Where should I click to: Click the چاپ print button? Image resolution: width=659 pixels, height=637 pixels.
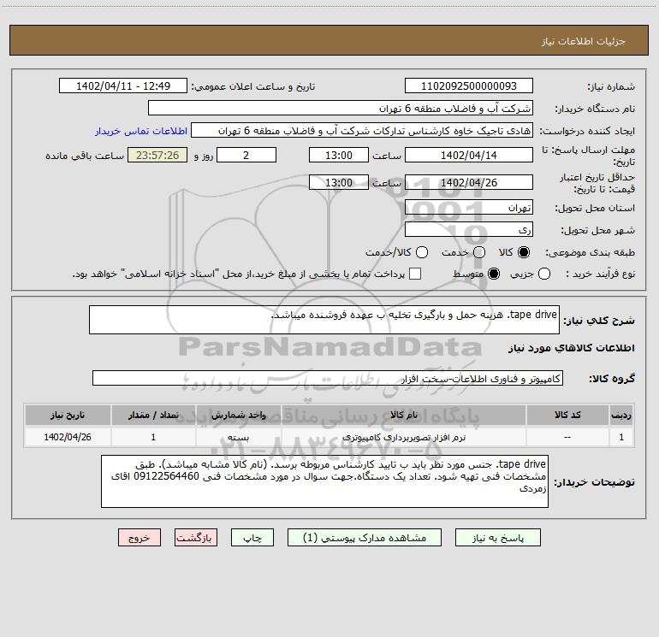[x=252, y=538]
